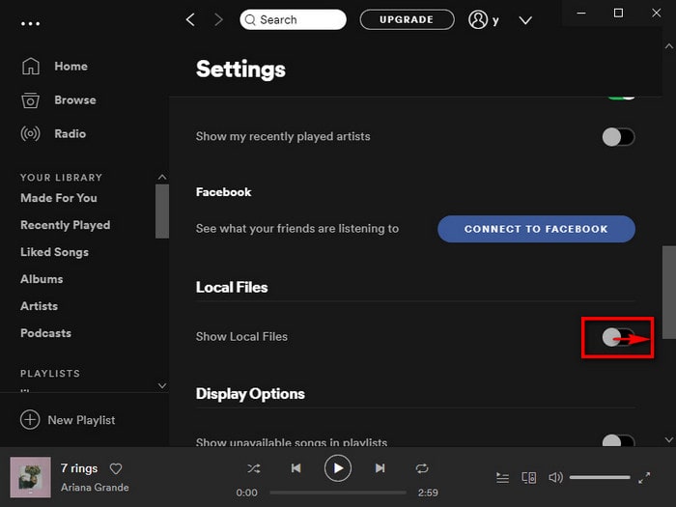Go back with the left arrow
The width and height of the screenshot is (676, 507).
point(190,20)
